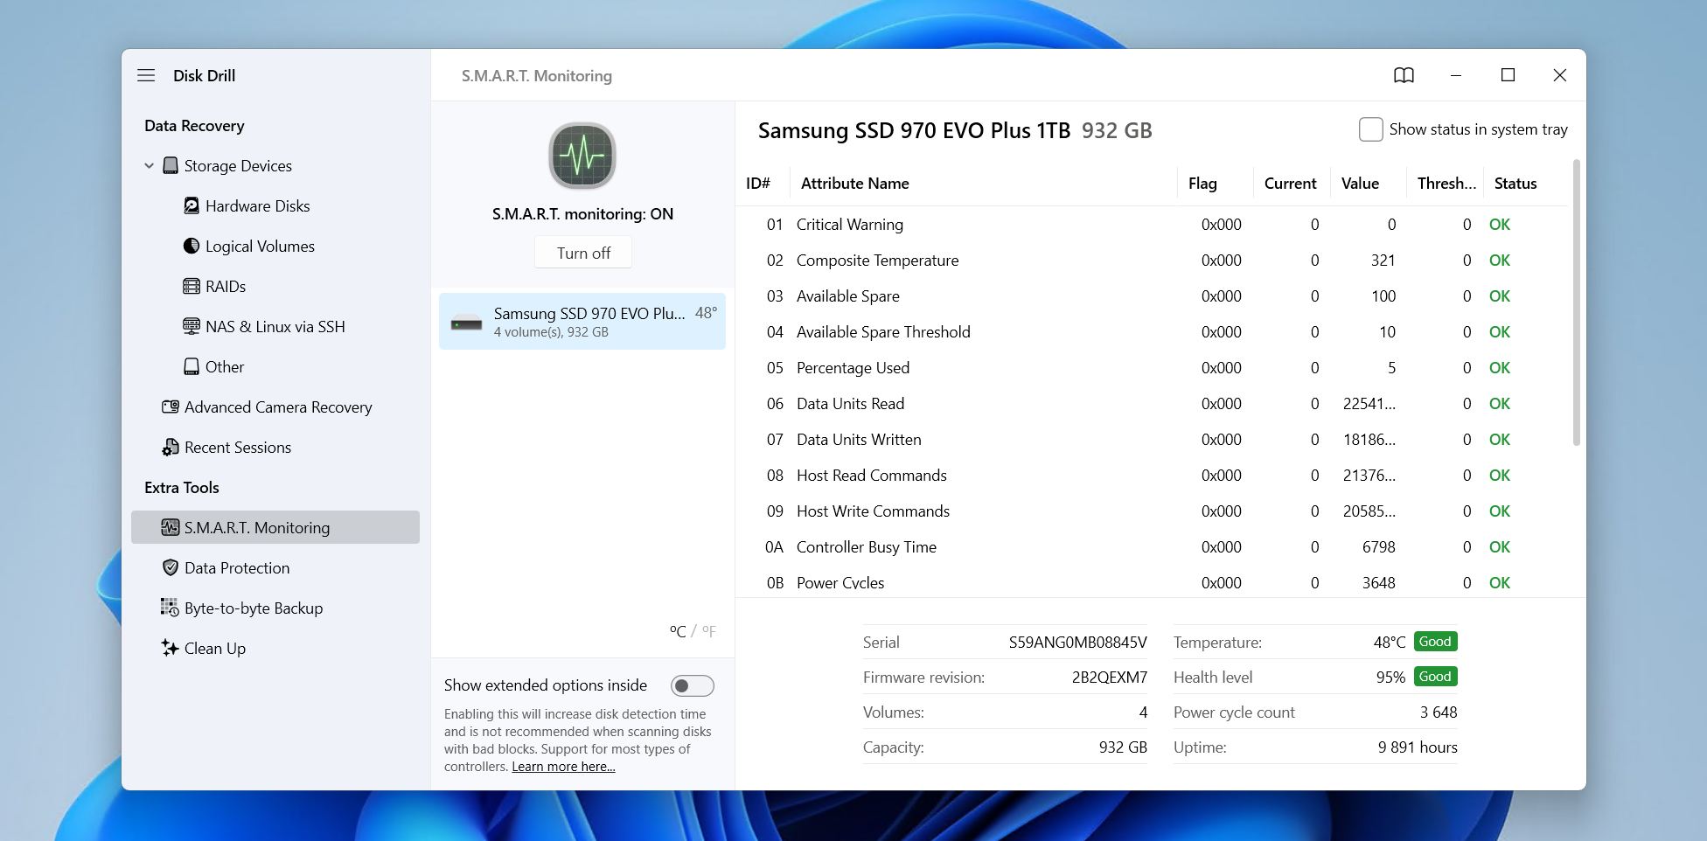Switch temperature unit to Fahrenheit
1707x841 pixels.
(x=708, y=631)
